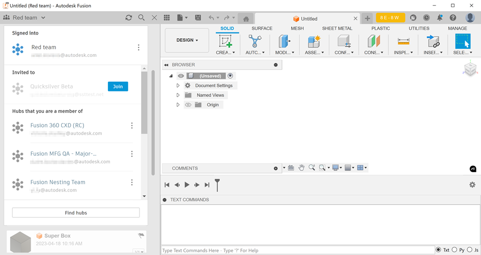The height and width of the screenshot is (255, 481).
Task: Select the Js radio button
Action: (x=469, y=250)
